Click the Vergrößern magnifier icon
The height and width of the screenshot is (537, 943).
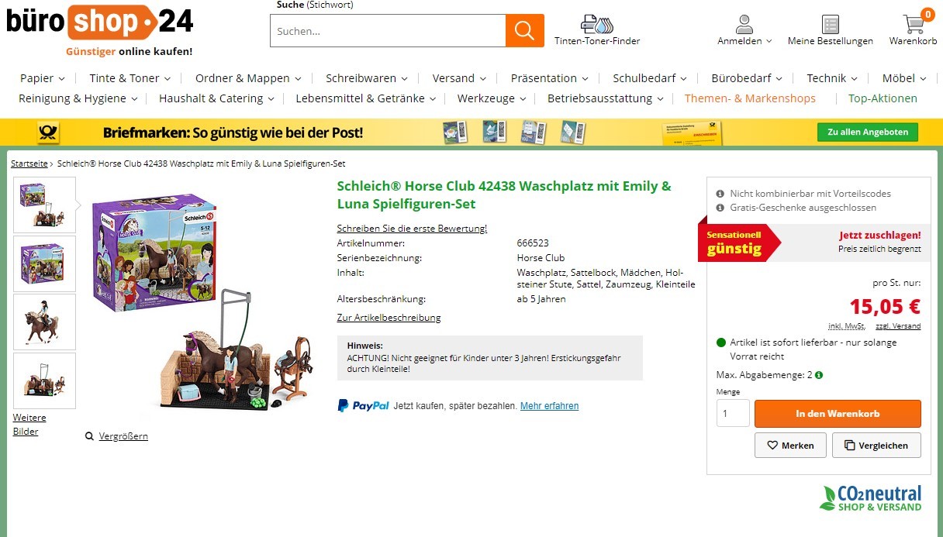pos(89,436)
